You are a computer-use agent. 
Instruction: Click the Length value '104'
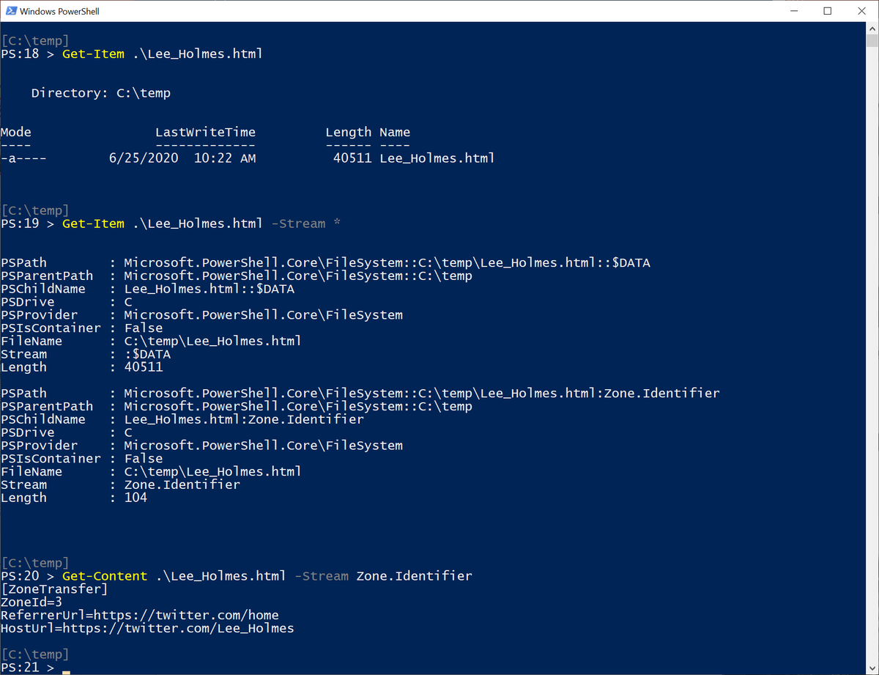[x=136, y=498]
